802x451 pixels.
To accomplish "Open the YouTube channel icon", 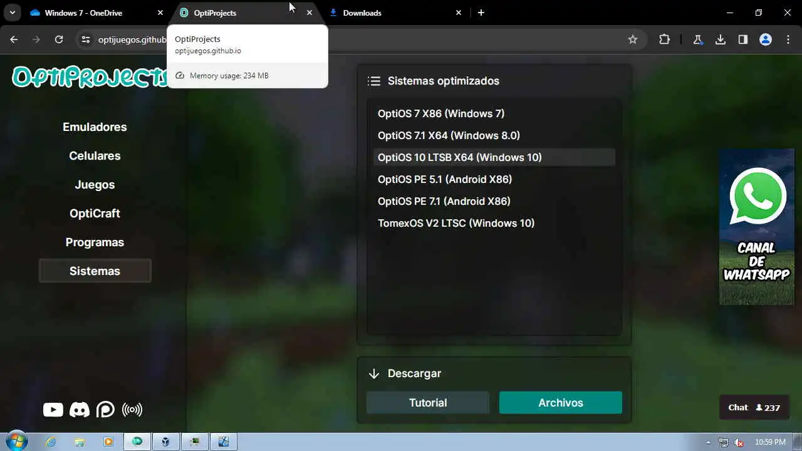I will [53, 410].
